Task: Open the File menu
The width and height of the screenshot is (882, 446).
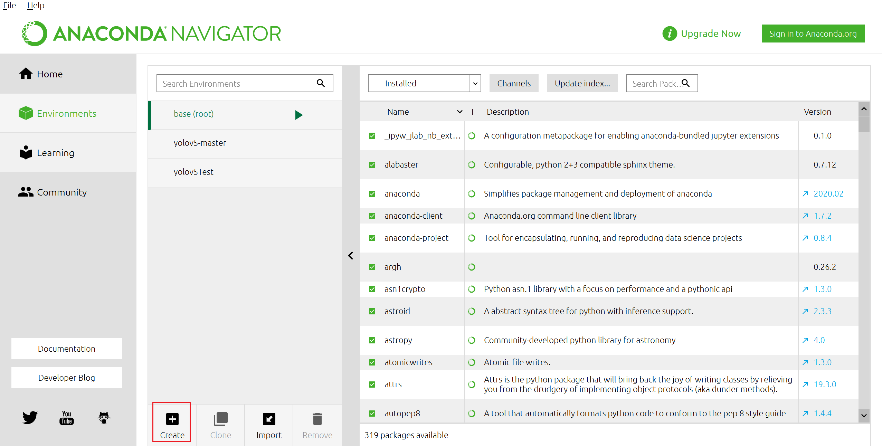Action: 9,6
